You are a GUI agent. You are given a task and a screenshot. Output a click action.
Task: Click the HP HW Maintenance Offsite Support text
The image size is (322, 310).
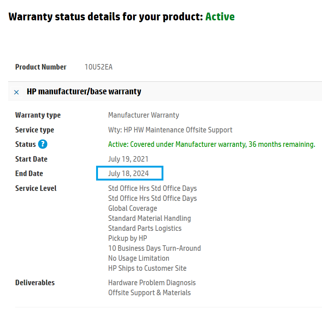pyautogui.click(x=178, y=130)
